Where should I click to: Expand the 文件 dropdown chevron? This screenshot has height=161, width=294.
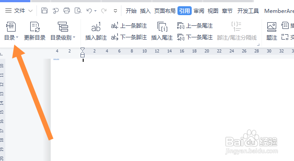pos(30,11)
